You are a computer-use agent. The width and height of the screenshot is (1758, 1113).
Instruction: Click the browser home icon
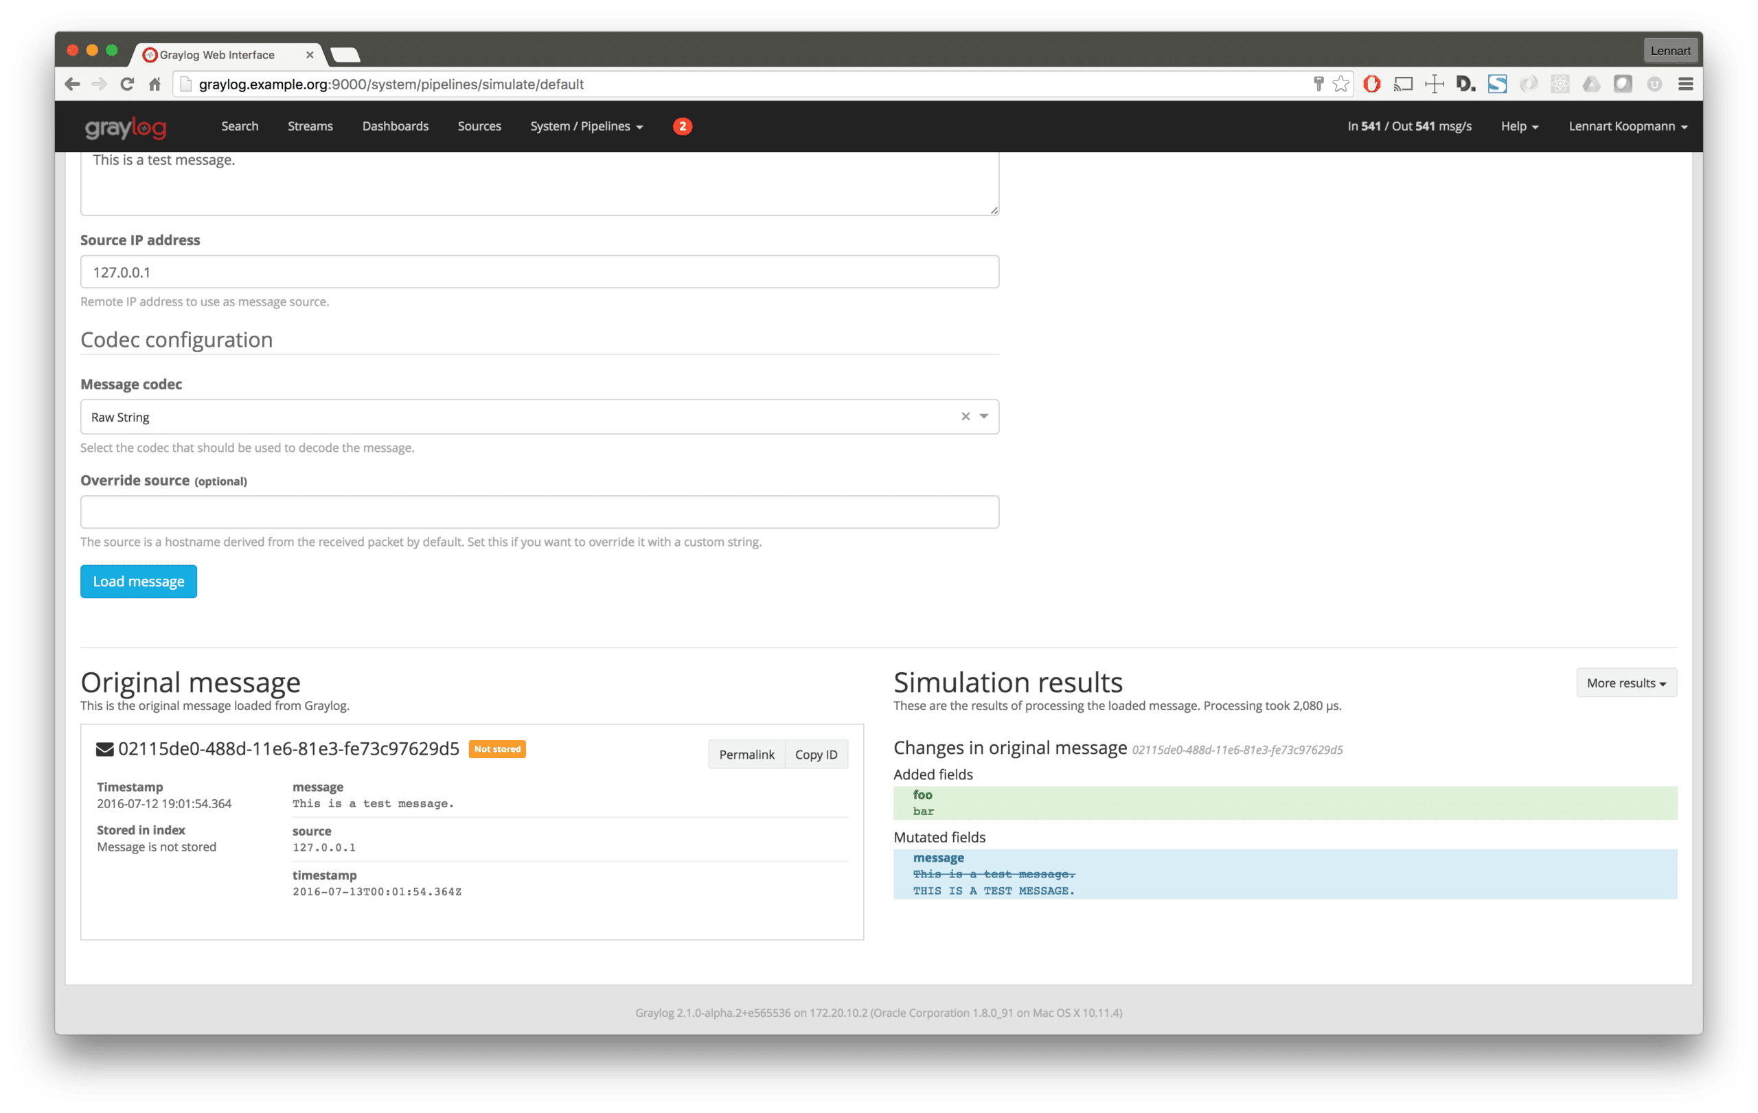coord(155,84)
